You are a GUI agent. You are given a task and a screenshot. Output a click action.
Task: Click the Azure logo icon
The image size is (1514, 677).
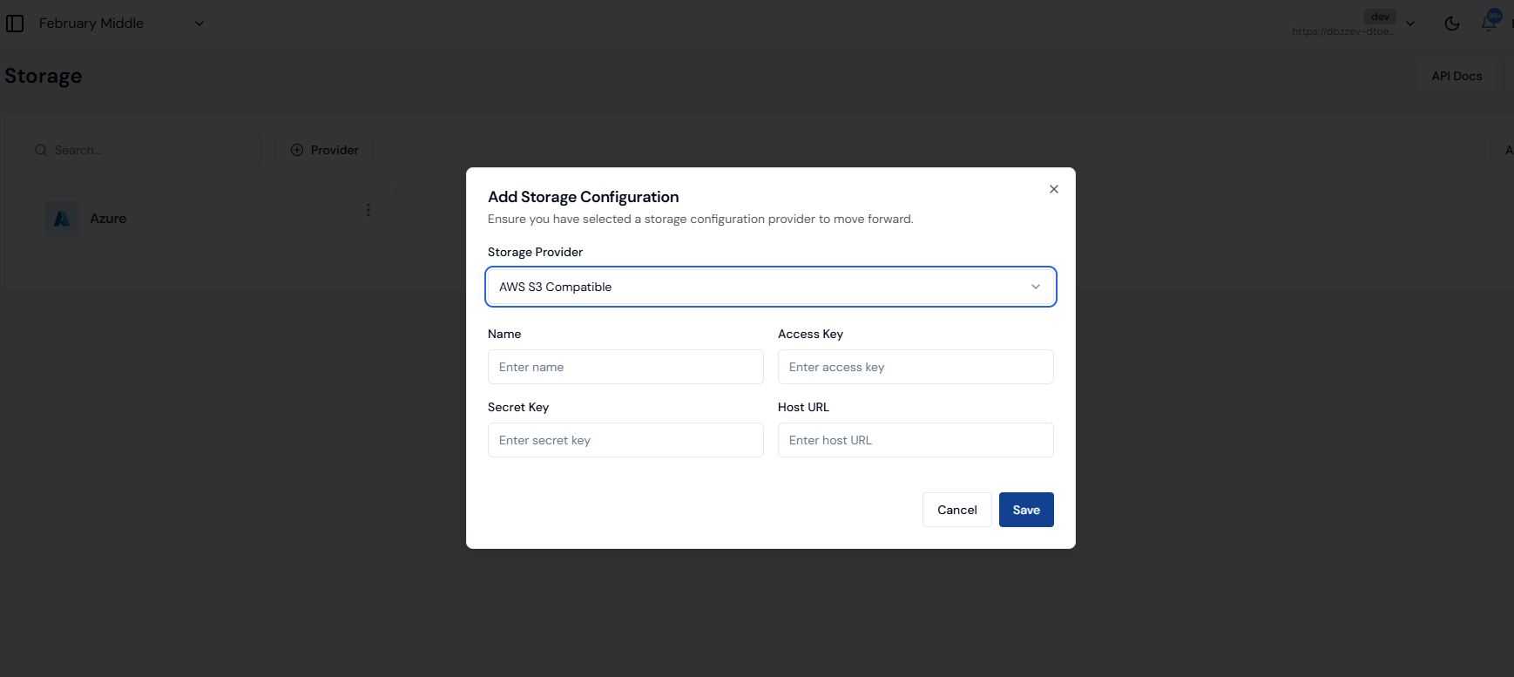coord(62,219)
